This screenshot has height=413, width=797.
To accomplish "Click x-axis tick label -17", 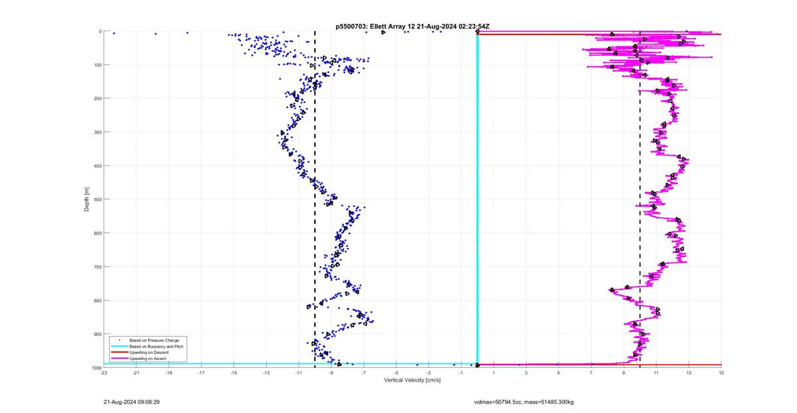I will [x=201, y=372].
